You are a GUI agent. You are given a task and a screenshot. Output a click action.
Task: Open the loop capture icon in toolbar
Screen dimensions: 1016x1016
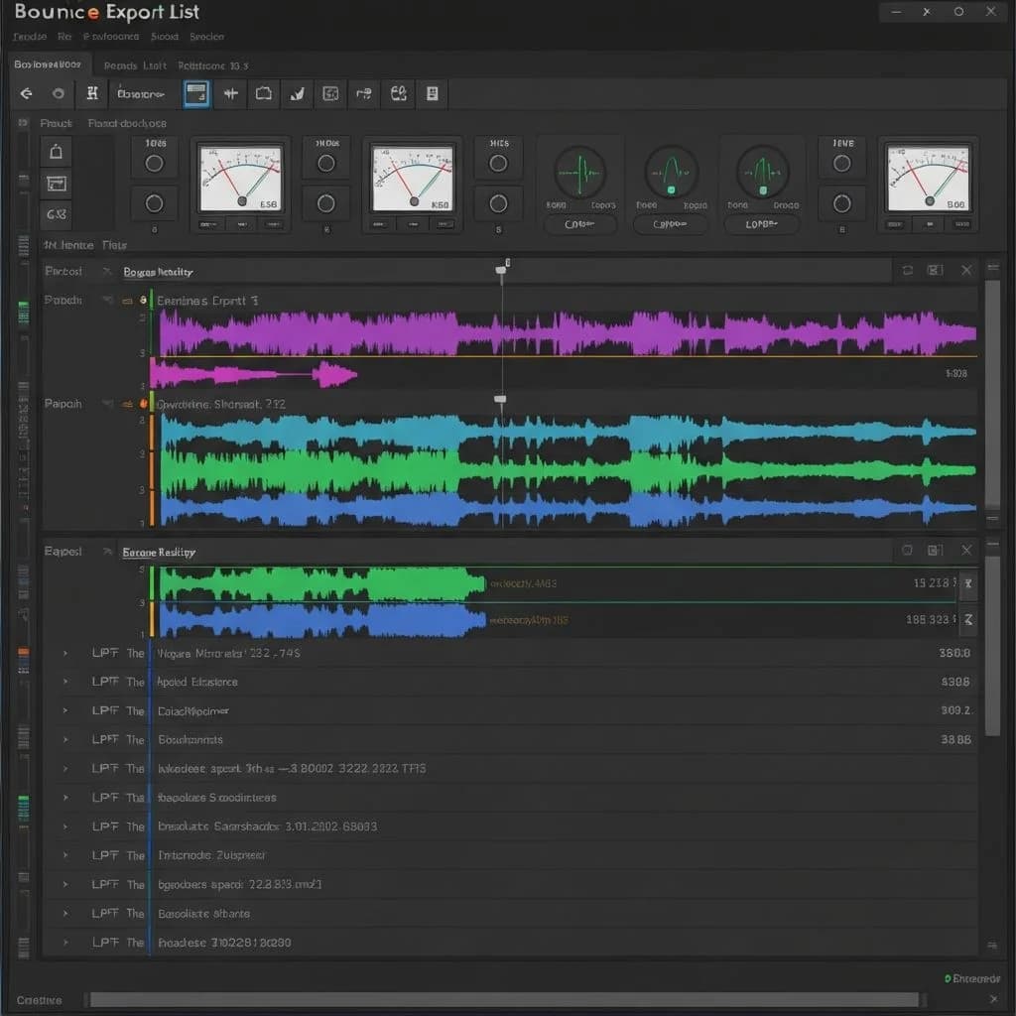coord(263,94)
